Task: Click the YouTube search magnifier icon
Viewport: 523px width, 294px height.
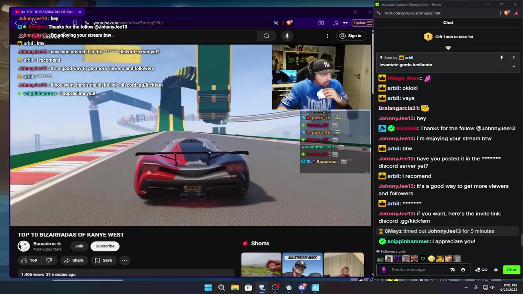Action: pyautogui.click(x=266, y=36)
